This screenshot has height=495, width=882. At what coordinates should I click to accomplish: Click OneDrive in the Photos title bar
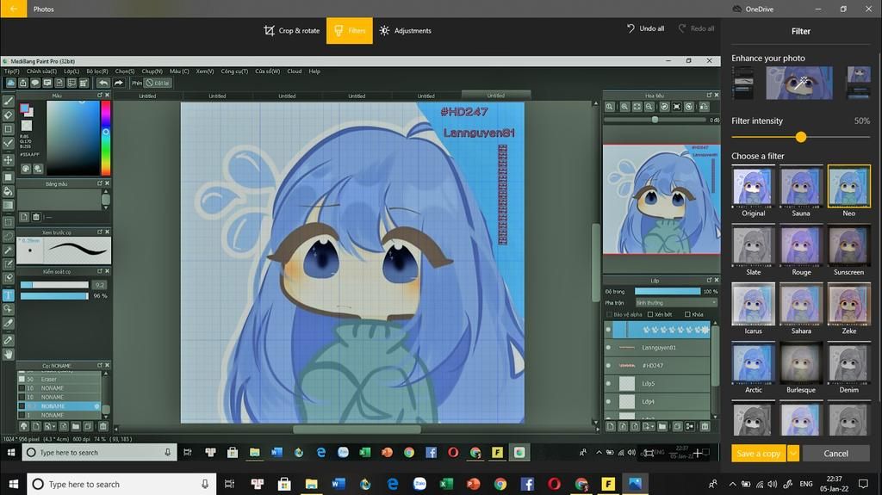(x=753, y=9)
